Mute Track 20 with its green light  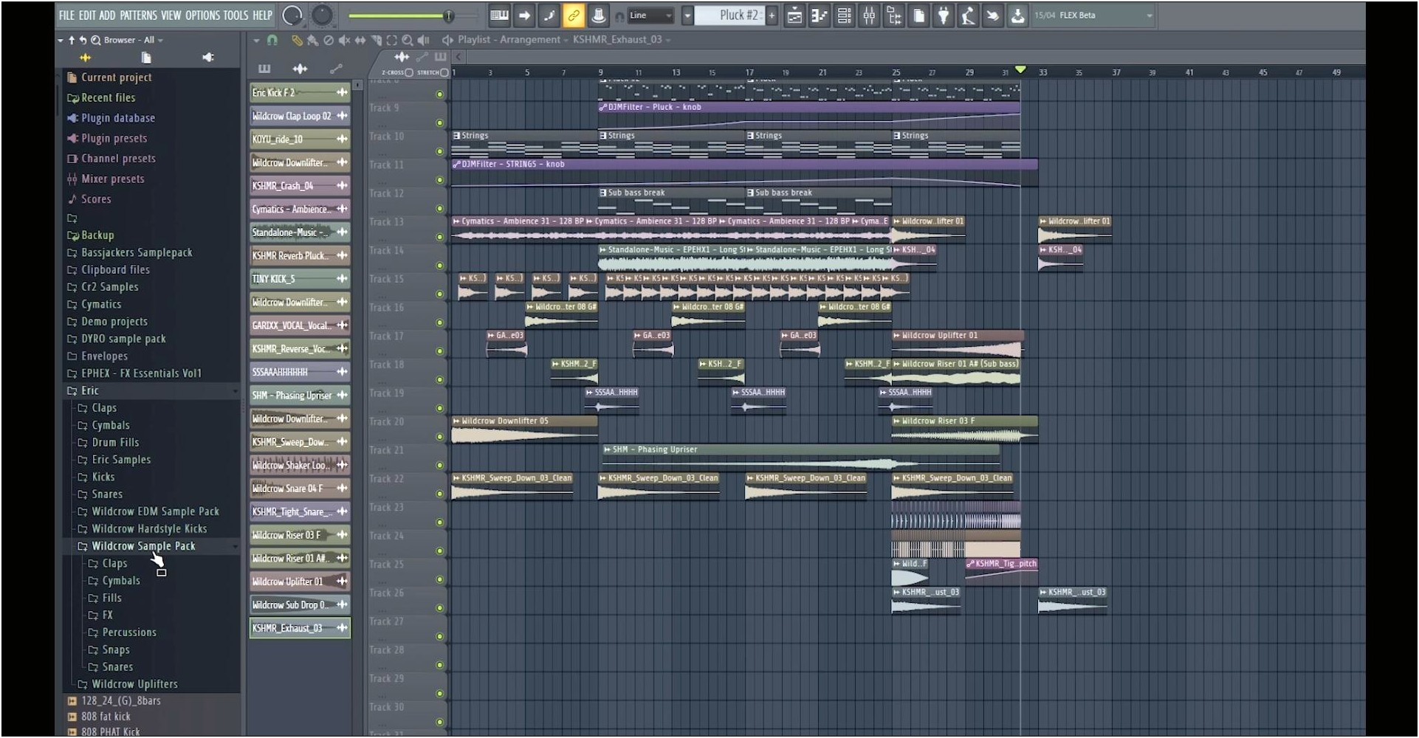pyautogui.click(x=440, y=437)
